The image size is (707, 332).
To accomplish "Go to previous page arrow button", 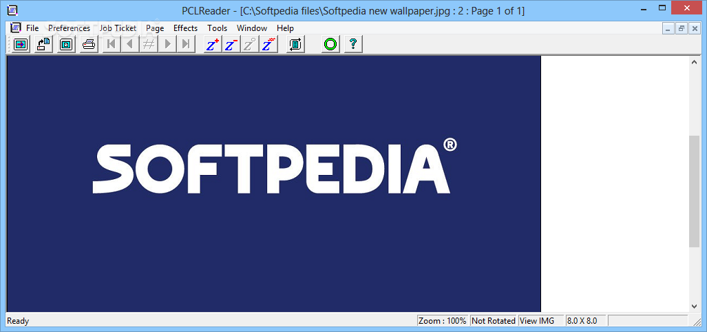I will pos(130,44).
